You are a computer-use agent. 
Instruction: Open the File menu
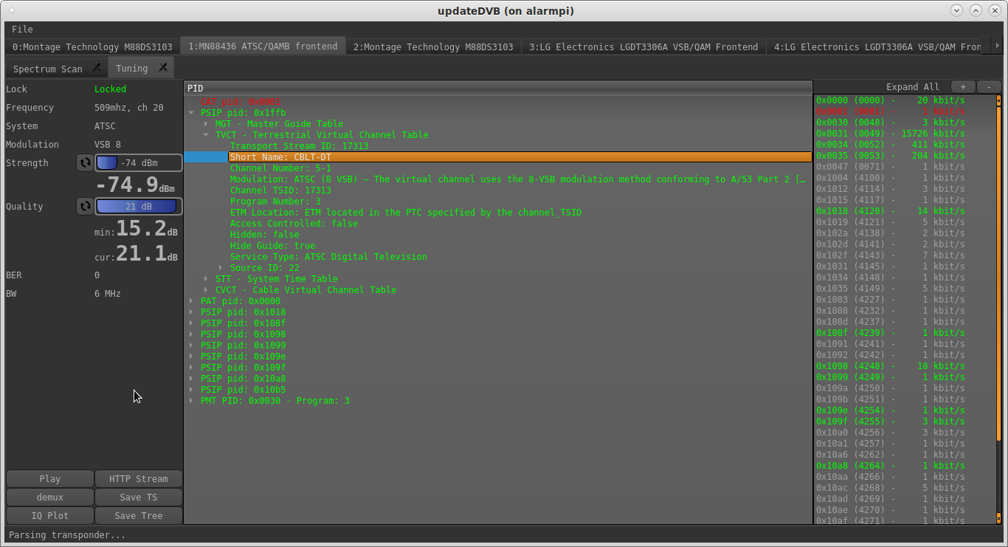[x=22, y=30]
